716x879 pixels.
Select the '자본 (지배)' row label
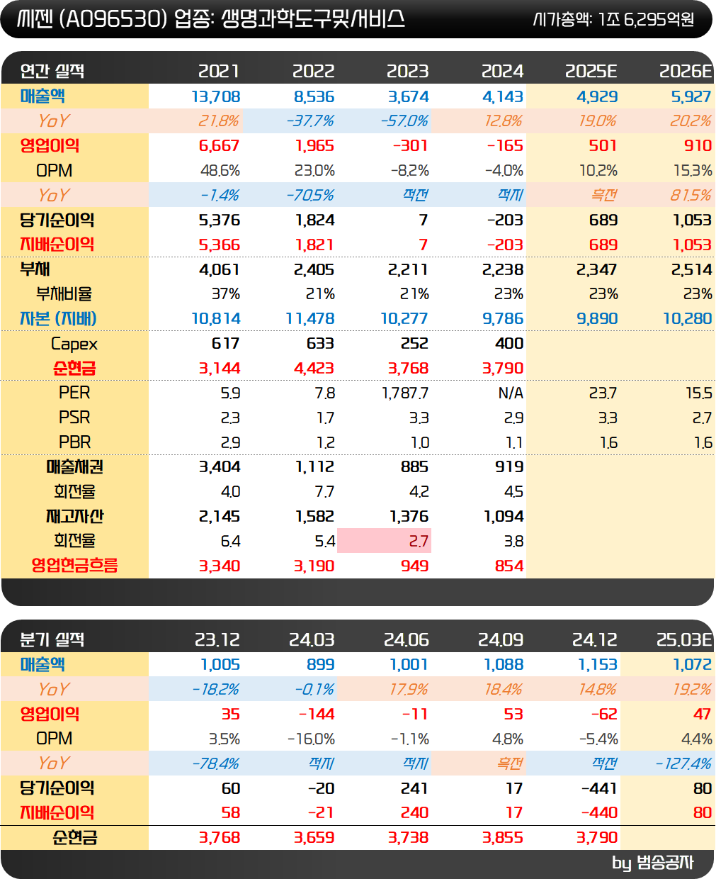click(x=58, y=319)
